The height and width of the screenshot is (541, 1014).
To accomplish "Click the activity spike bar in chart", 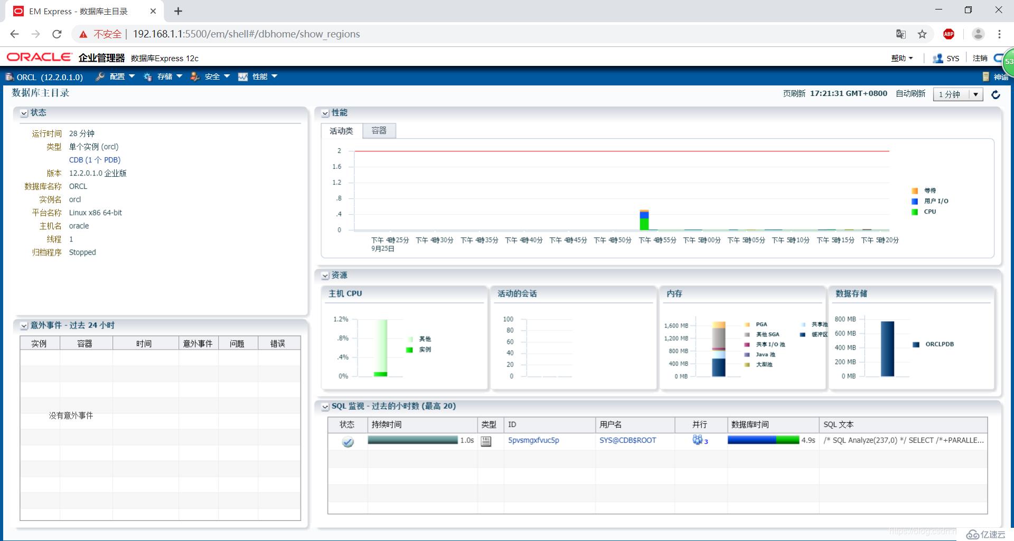I will click(644, 220).
